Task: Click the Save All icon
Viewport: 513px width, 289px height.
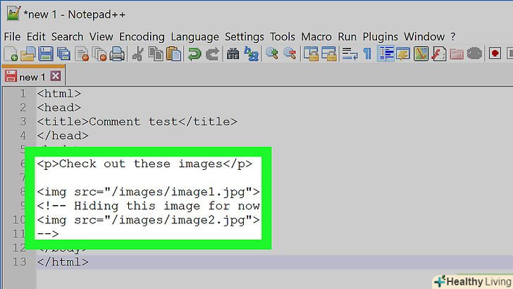Action: 63,54
